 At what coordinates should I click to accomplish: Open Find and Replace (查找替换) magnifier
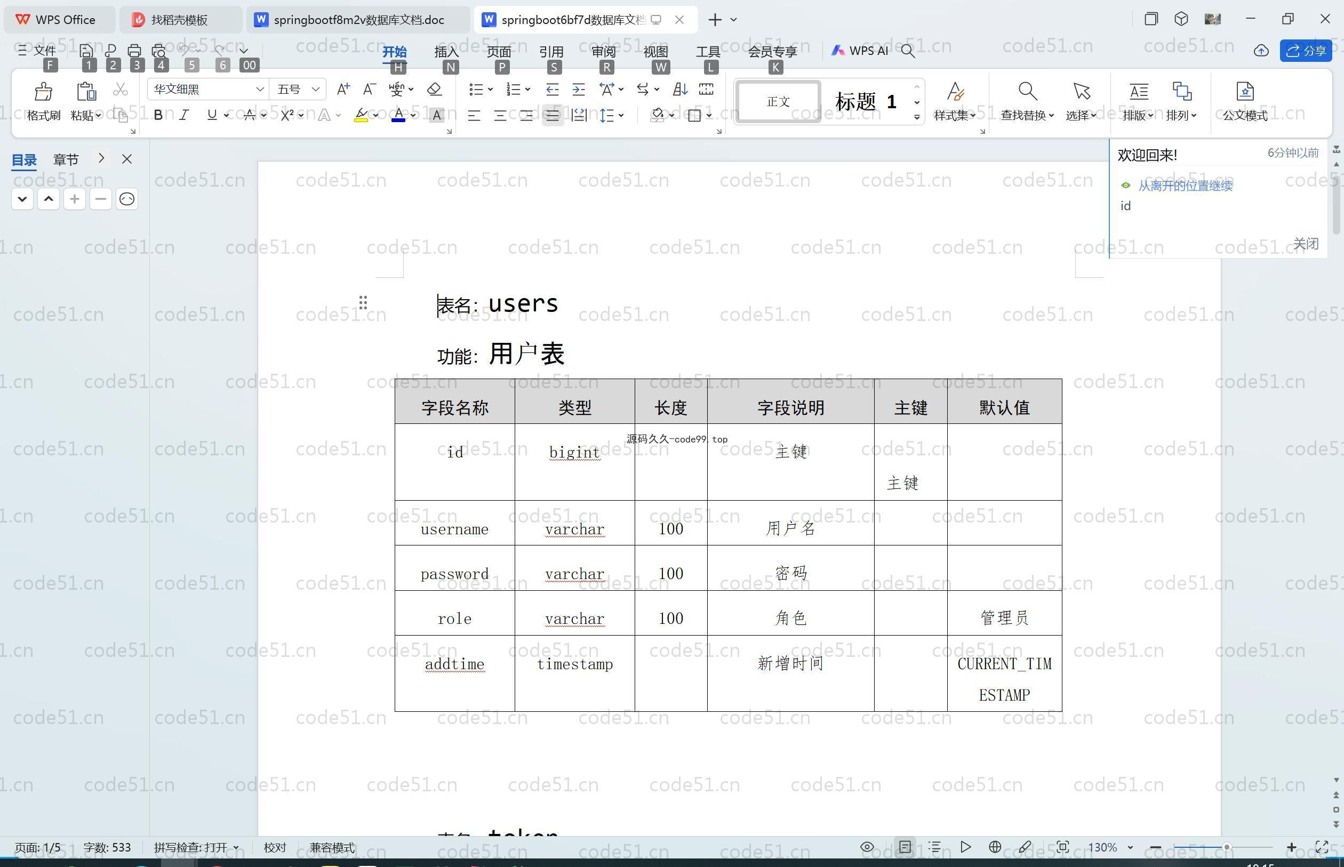coord(1028,91)
